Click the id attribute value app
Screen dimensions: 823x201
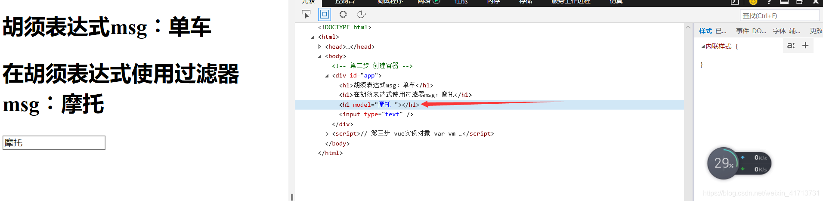point(369,76)
